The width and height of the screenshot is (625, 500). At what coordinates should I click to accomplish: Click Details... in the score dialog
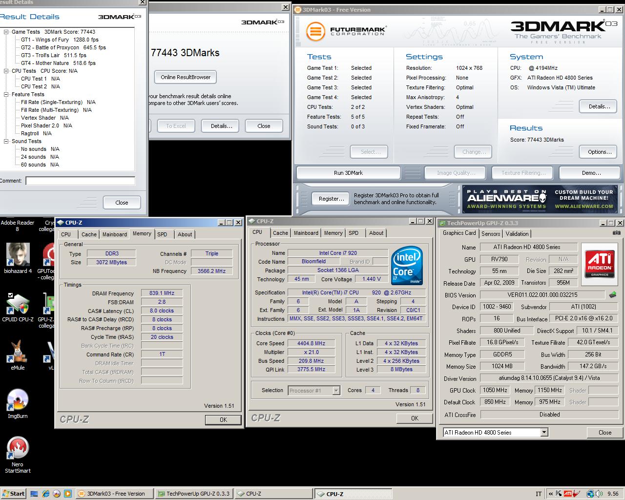[x=221, y=126]
